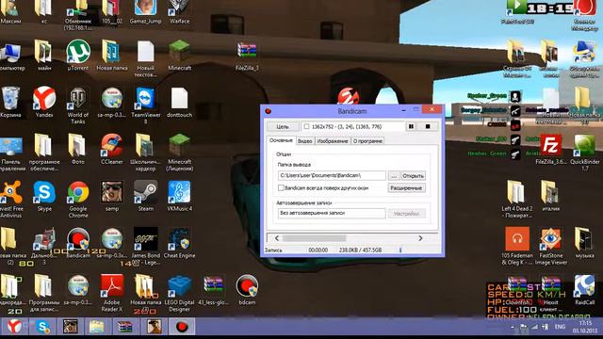The height and width of the screenshot is (339, 603).
Task: Click the output folder path field
Action: (x=332, y=176)
